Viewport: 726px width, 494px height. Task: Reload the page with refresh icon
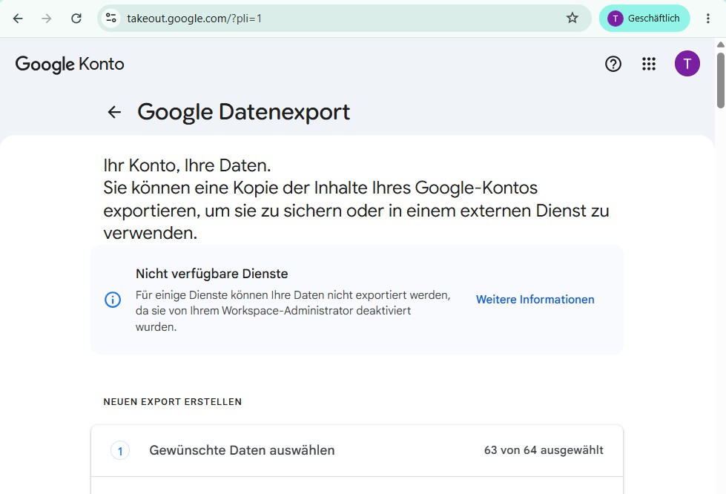pos(76,19)
